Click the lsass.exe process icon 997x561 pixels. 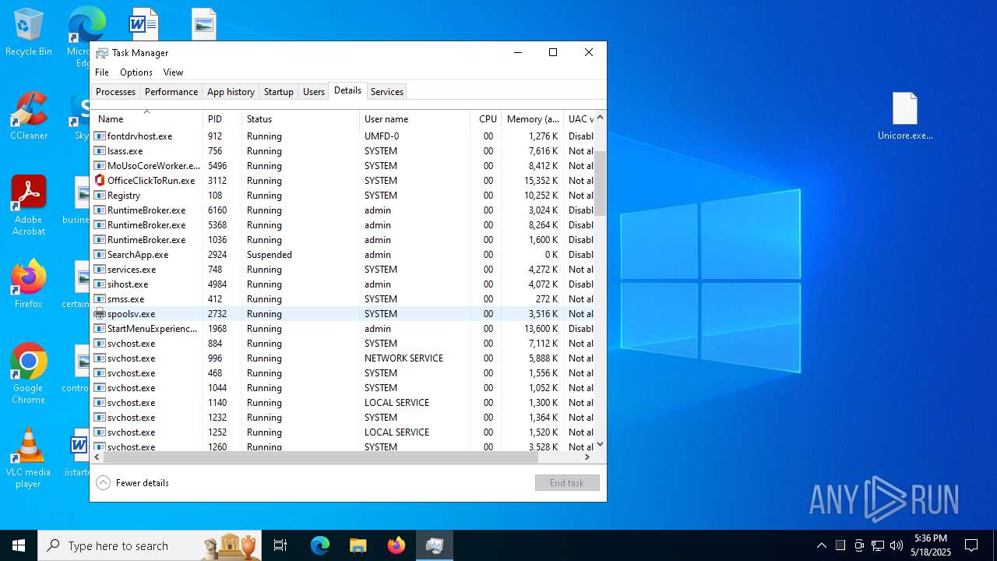click(100, 150)
